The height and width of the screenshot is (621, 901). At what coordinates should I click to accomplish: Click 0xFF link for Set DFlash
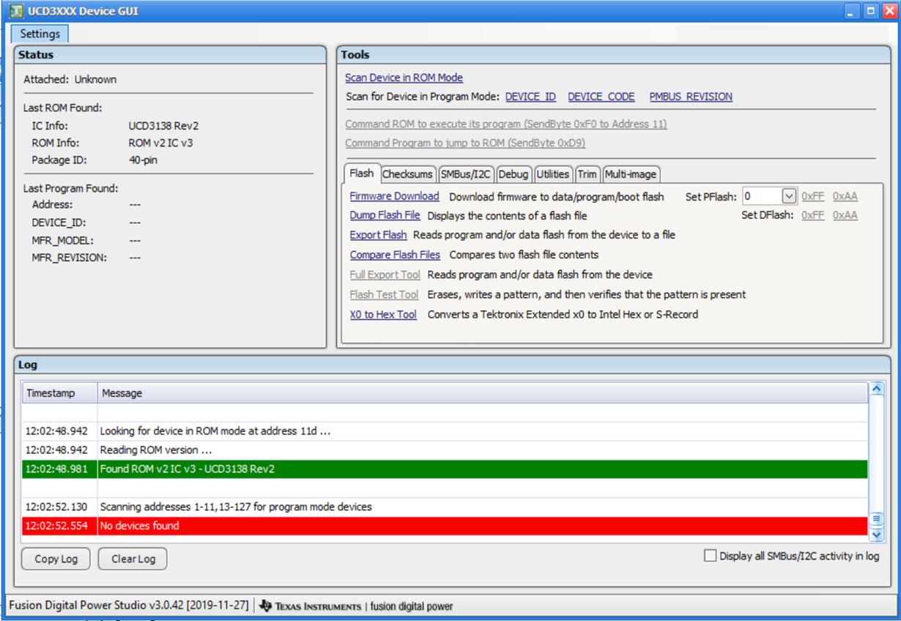click(x=812, y=215)
